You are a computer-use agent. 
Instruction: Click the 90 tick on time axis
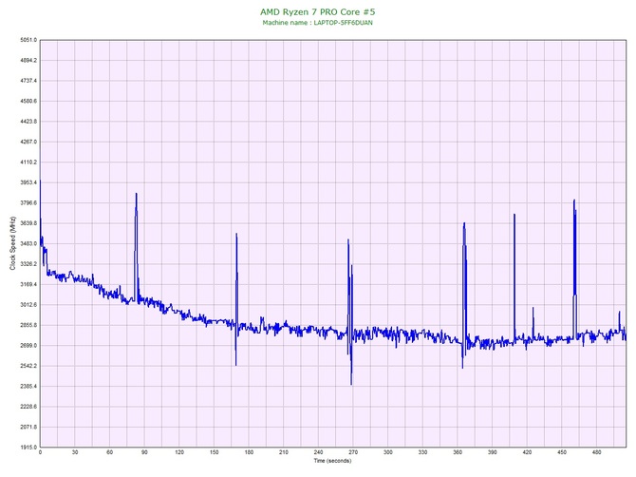pyautogui.click(x=144, y=452)
